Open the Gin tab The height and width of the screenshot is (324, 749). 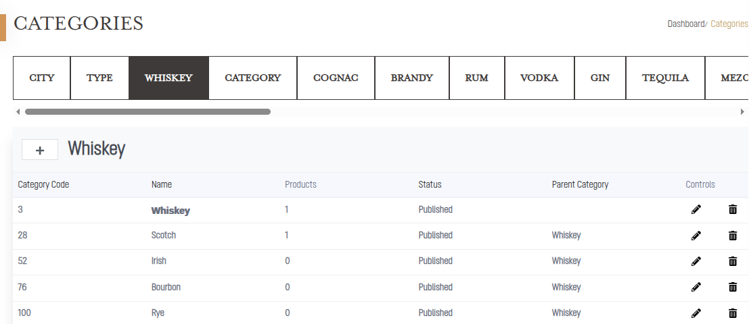pos(600,78)
